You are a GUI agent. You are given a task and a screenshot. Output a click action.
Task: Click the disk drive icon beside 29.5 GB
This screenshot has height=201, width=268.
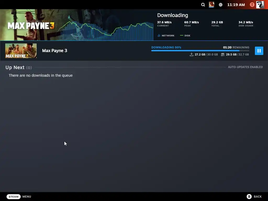click(x=222, y=54)
